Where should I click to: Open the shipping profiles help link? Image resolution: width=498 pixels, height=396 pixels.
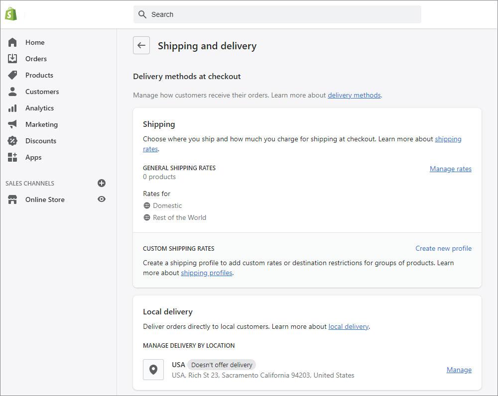click(207, 273)
